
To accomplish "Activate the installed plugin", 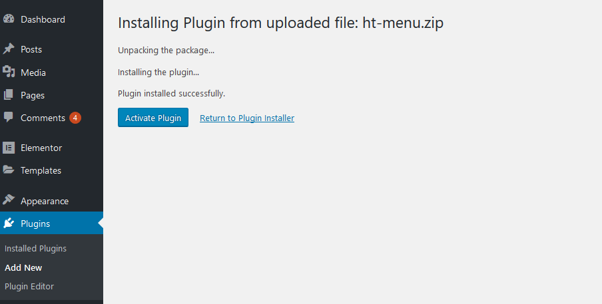I will point(152,118).
